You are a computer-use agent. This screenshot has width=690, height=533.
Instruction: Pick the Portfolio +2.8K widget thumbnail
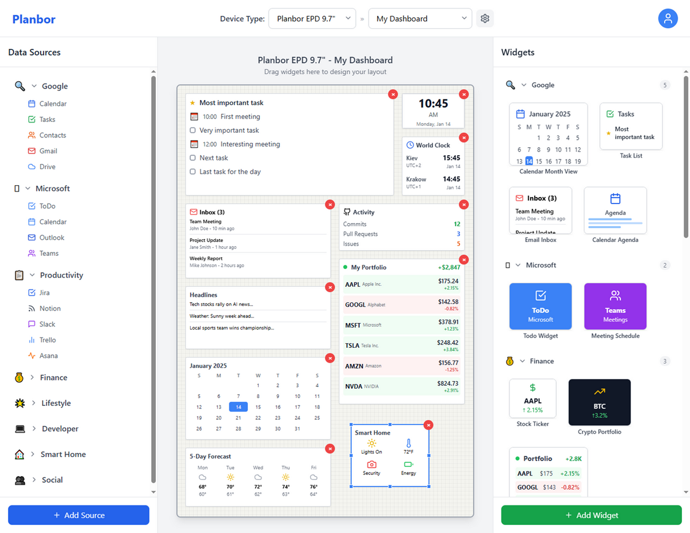point(549,471)
